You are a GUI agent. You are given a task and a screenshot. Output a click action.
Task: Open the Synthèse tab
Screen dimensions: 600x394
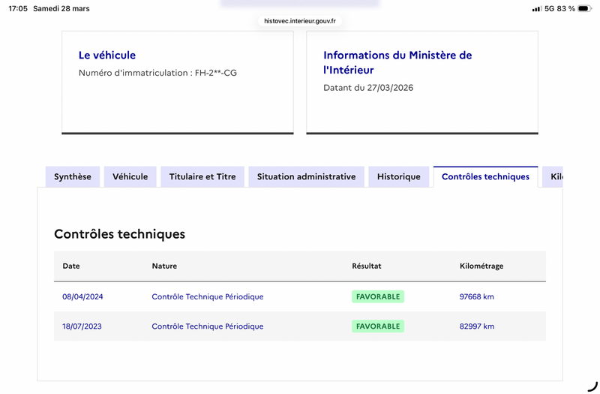73,177
